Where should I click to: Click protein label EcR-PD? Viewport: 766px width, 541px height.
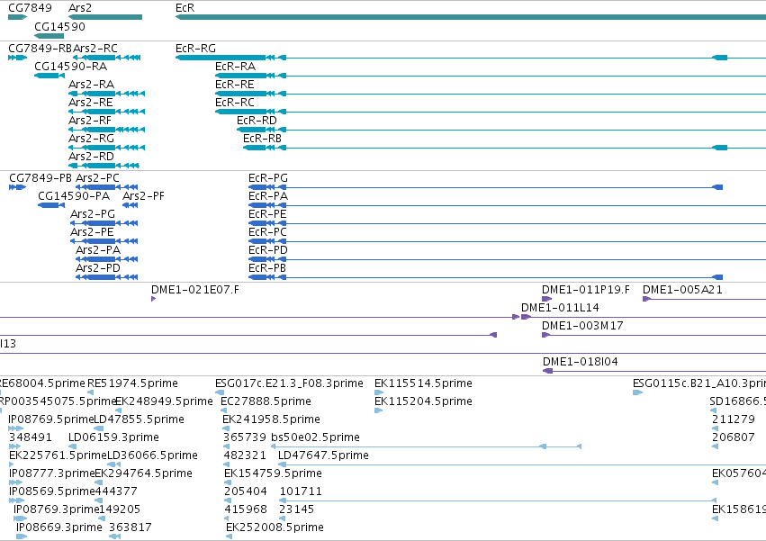(x=267, y=251)
